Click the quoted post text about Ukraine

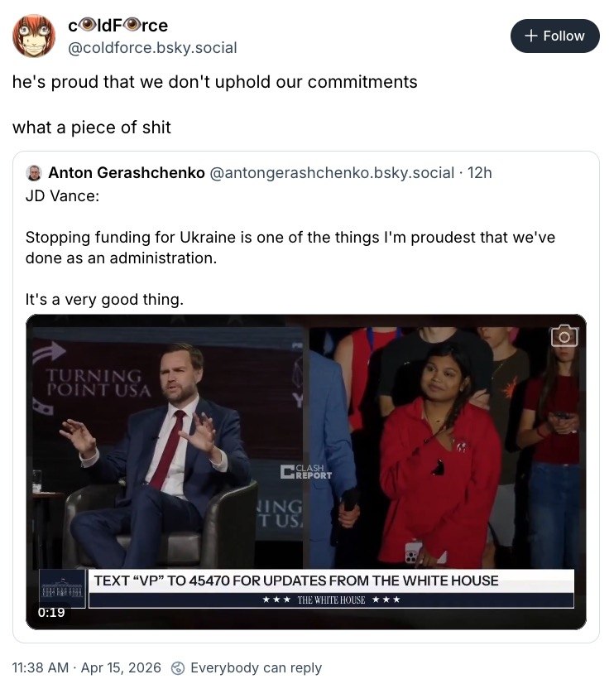pos(290,248)
